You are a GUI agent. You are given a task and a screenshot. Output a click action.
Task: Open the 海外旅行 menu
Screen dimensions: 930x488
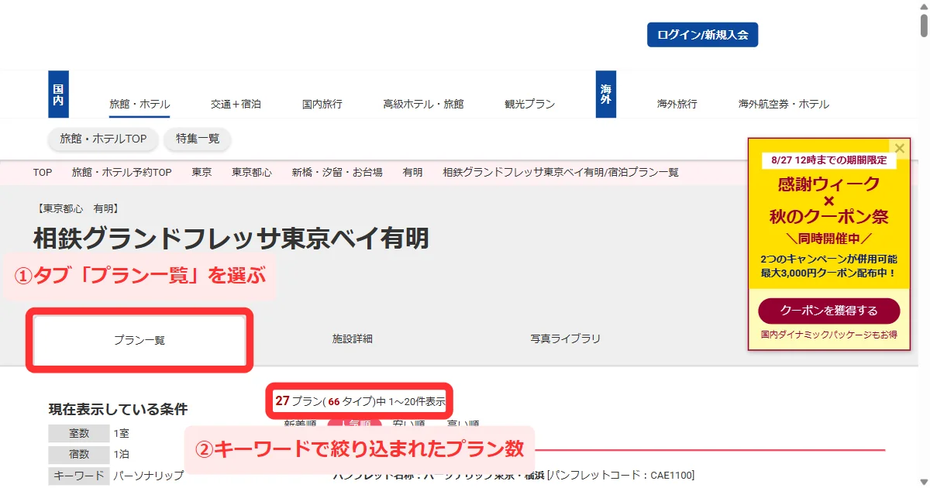[677, 104]
